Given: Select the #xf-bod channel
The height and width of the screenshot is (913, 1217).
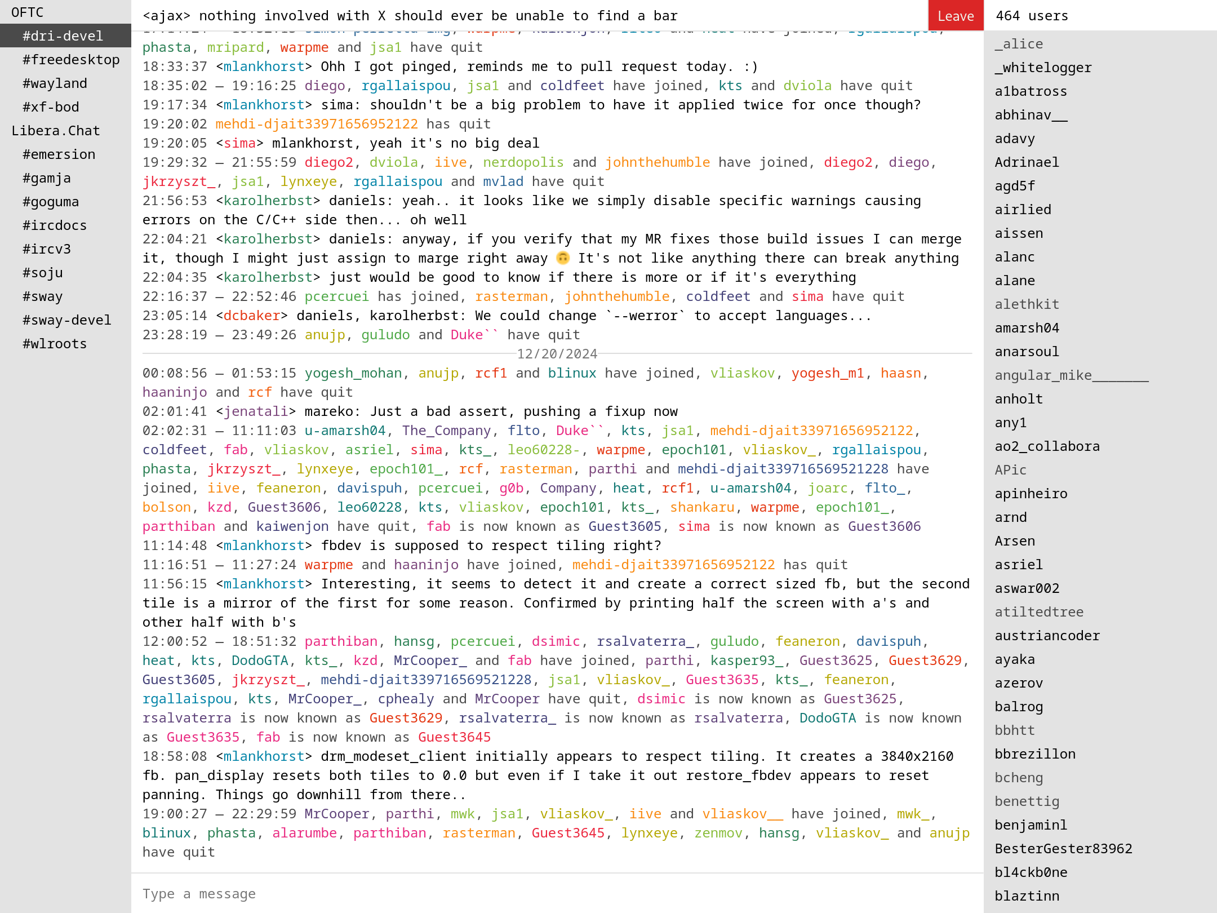Looking at the screenshot, I should pos(51,107).
